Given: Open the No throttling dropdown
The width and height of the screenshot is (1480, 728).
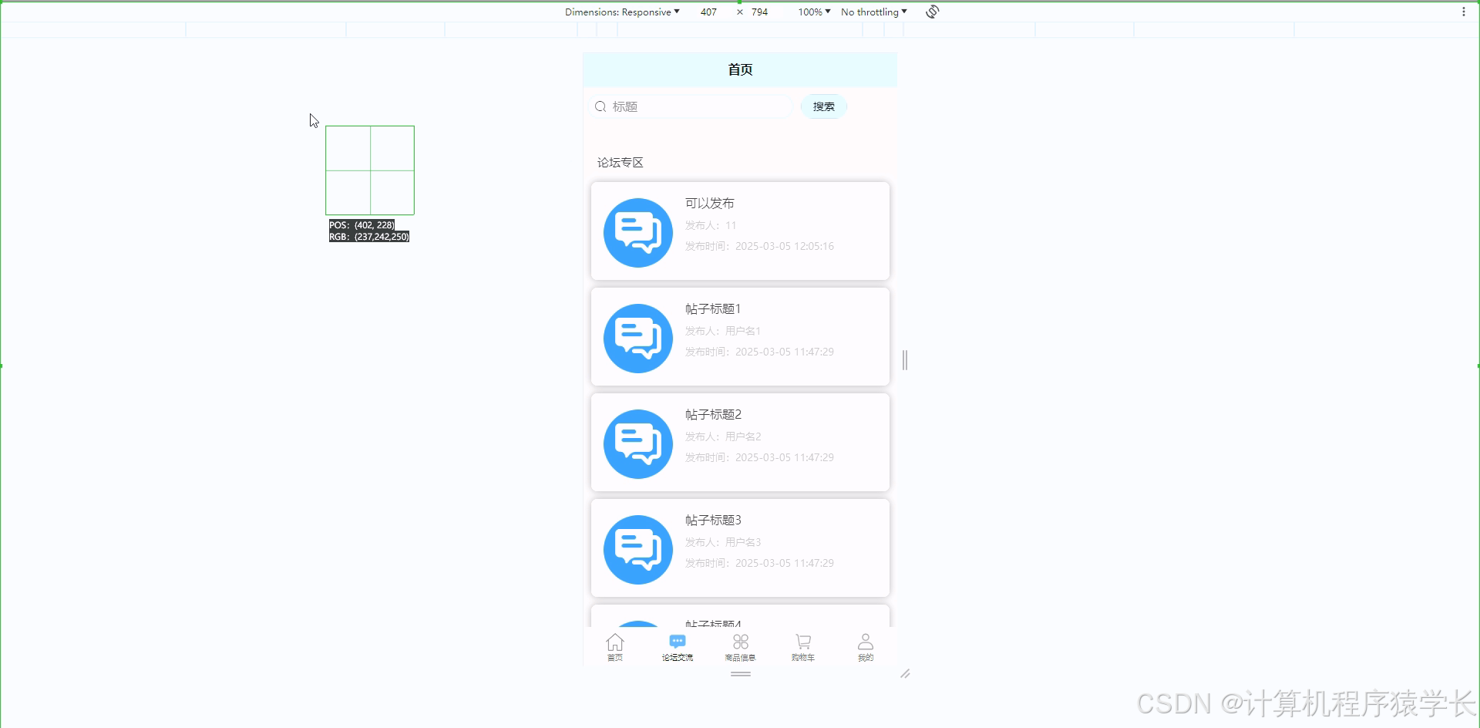Looking at the screenshot, I should coord(873,12).
